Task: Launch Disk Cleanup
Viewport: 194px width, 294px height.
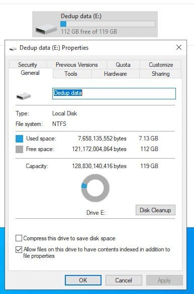Action: tap(155, 210)
